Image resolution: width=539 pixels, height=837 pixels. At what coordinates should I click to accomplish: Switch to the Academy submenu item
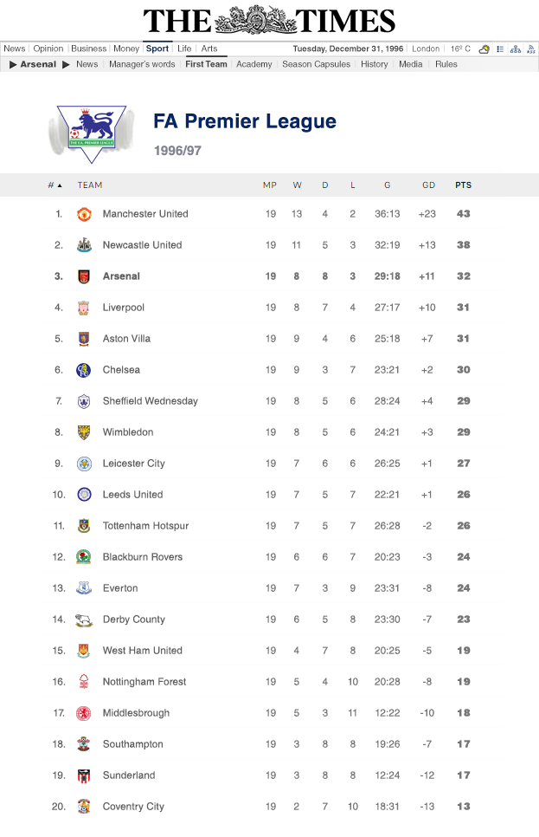point(253,64)
